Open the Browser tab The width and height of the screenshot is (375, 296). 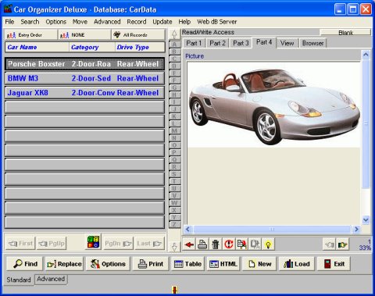tap(312, 43)
